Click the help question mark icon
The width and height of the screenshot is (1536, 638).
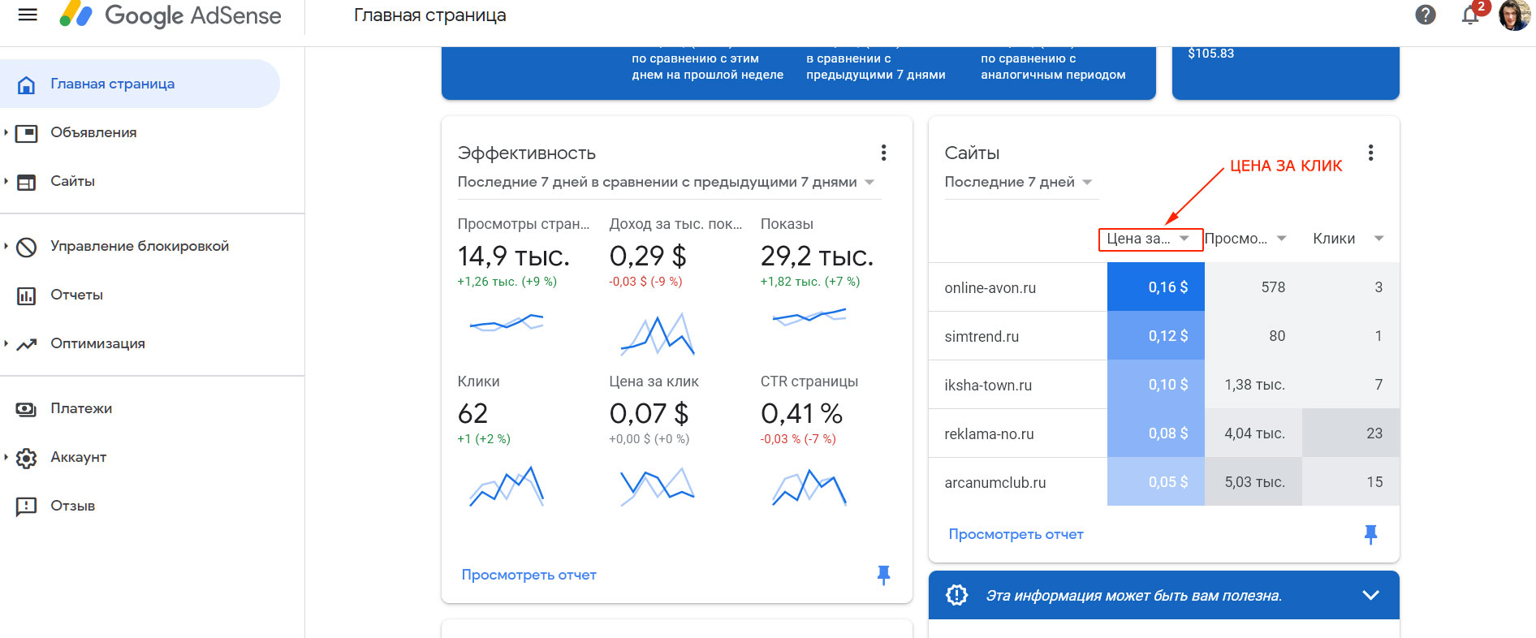(x=1426, y=15)
